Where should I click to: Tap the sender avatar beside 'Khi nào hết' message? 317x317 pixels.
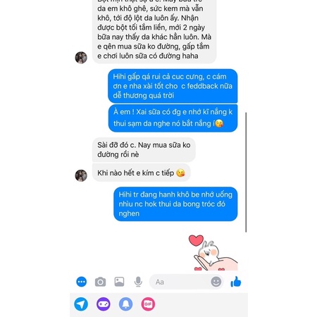[x=81, y=175]
